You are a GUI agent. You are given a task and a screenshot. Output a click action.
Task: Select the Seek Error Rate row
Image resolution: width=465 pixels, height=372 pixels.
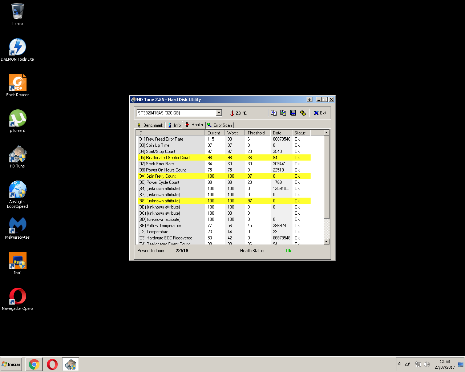(x=223, y=164)
